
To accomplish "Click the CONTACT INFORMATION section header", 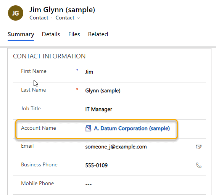I will tap(49, 56).
